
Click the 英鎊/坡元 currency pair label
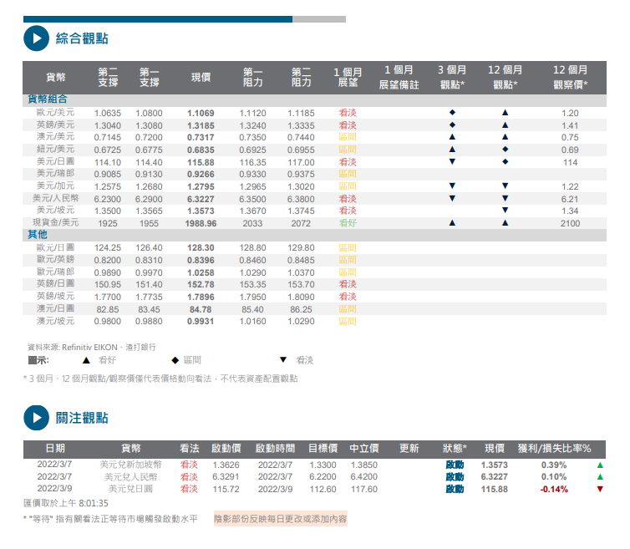pyautogui.click(x=55, y=296)
